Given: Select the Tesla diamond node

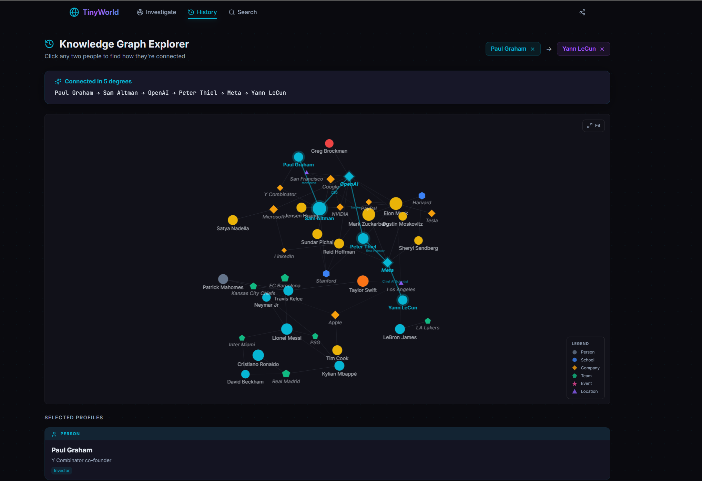Looking at the screenshot, I should coord(431,213).
